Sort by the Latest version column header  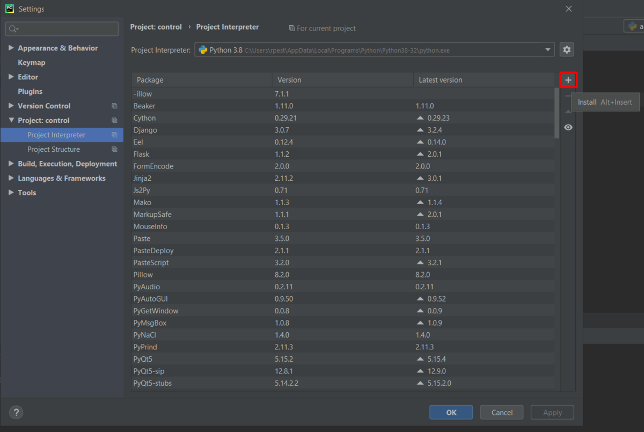point(484,80)
